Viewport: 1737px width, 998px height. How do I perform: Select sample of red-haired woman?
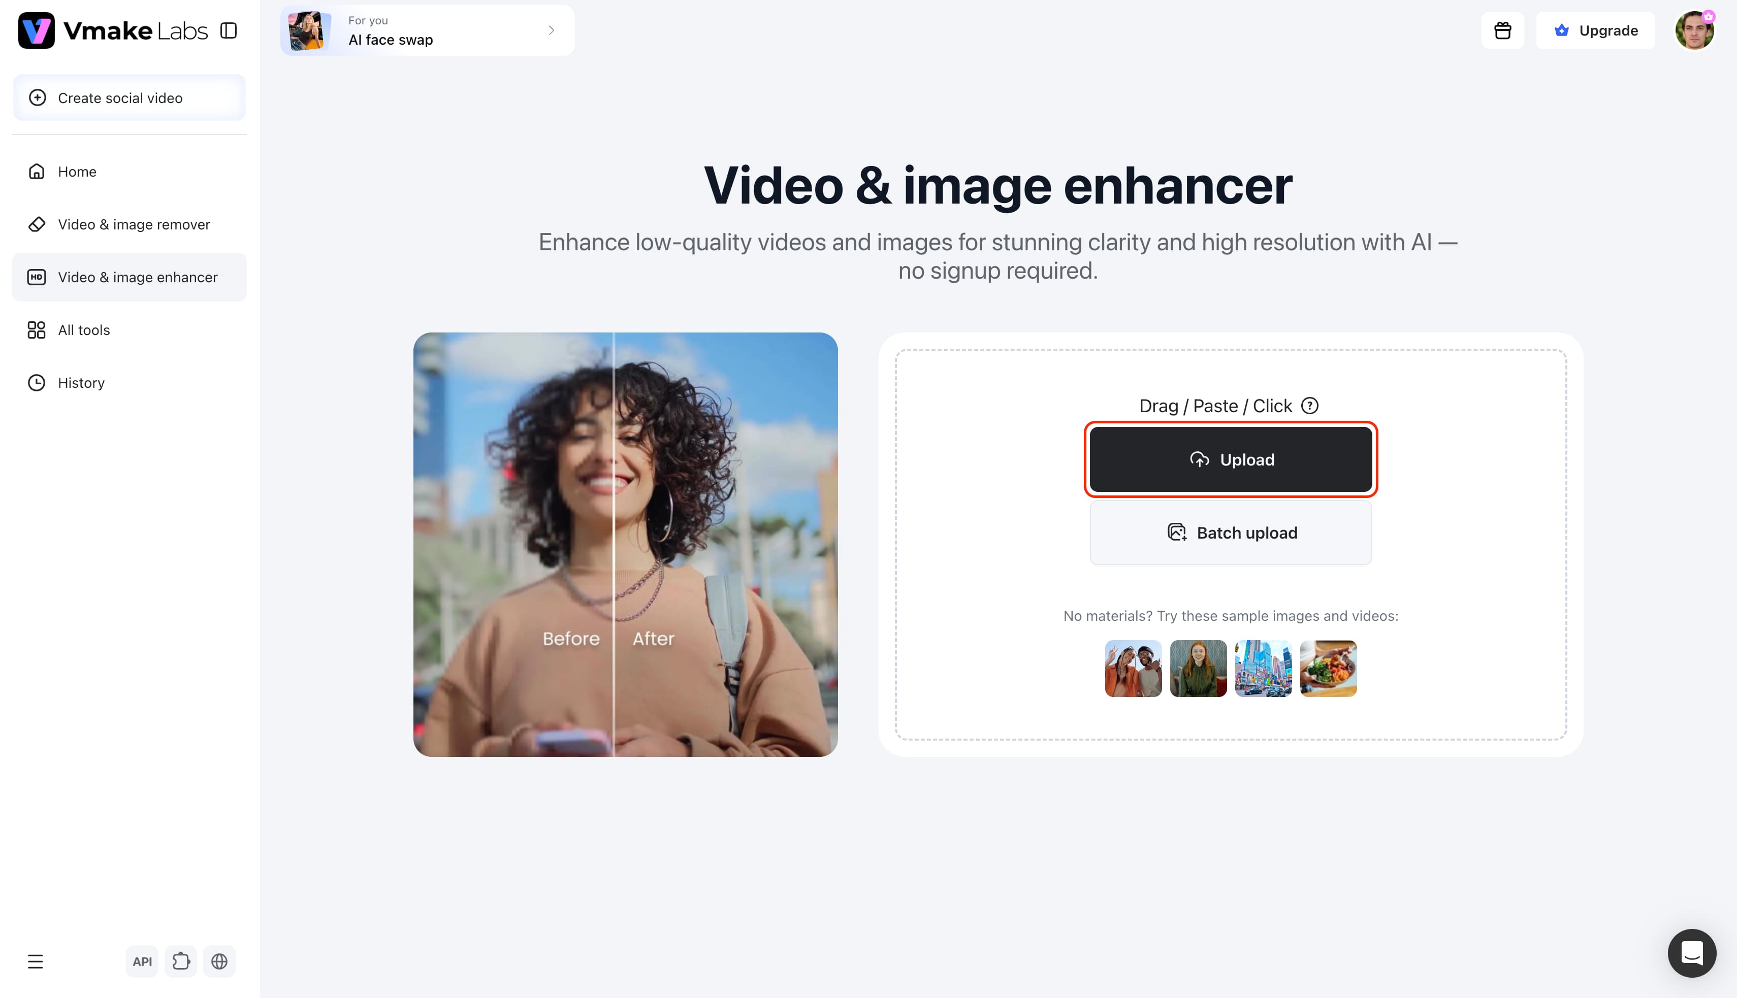click(1198, 669)
